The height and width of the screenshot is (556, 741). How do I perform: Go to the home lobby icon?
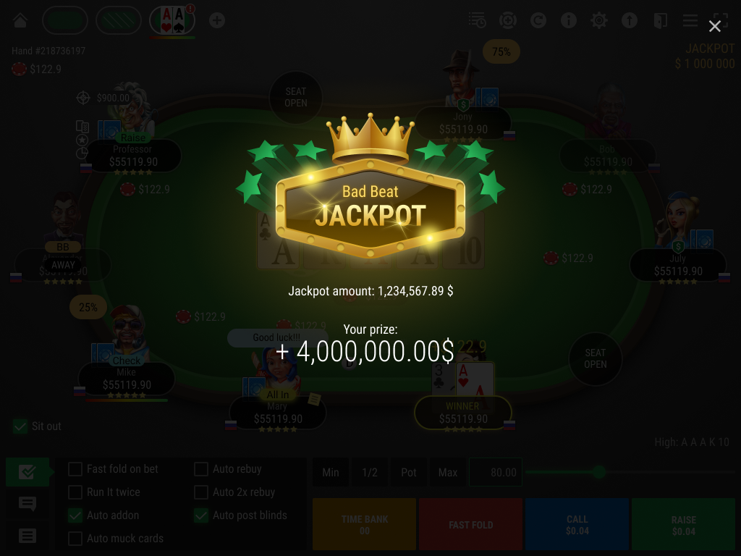[20, 20]
